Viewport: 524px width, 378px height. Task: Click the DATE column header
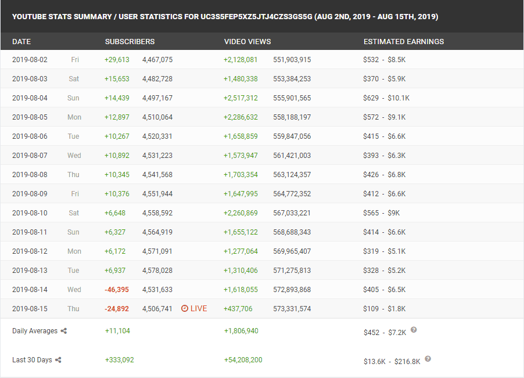(21, 42)
